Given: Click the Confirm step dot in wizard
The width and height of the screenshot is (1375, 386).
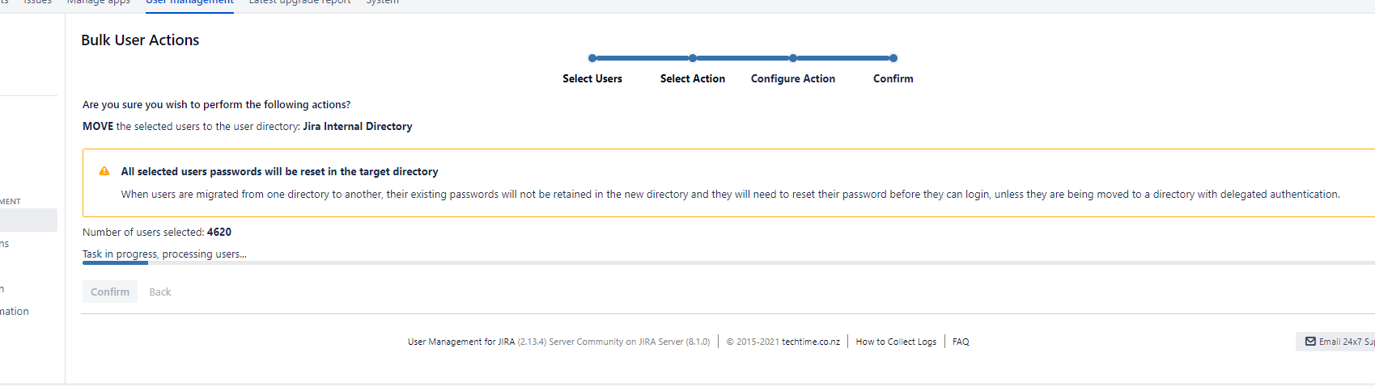Looking at the screenshot, I should coord(893,58).
